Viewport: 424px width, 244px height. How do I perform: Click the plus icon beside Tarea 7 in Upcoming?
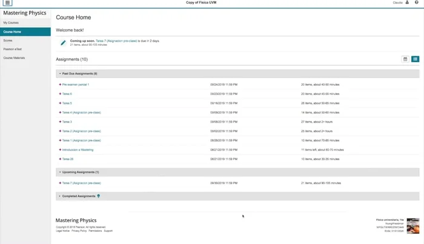[60, 183]
